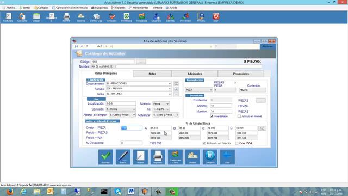Open the Herramientas menu
Screen dimensions: 348x196
(139, 8)
